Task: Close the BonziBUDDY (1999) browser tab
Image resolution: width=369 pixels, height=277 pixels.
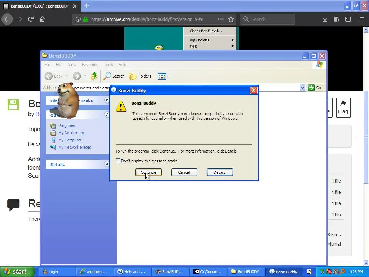Action: coord(75,6)
